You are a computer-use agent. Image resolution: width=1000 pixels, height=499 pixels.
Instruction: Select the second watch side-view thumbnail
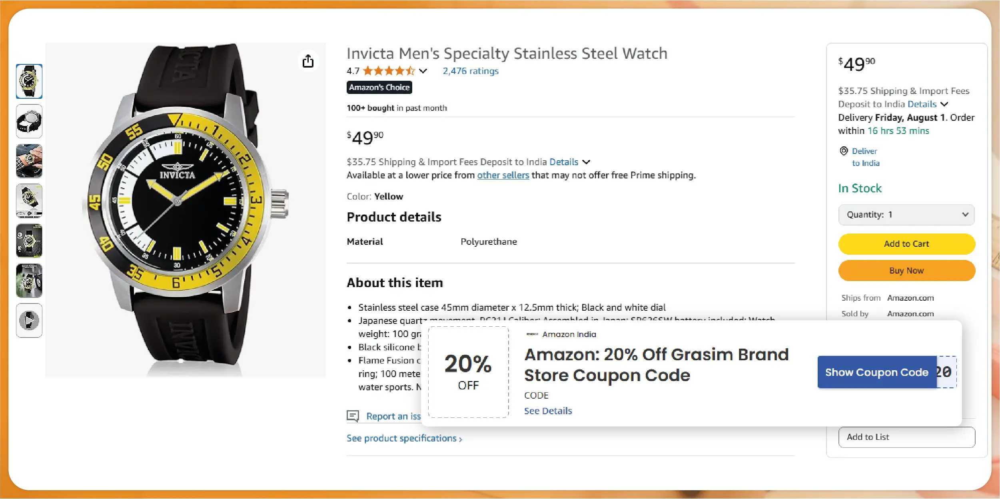pos(29,121)
